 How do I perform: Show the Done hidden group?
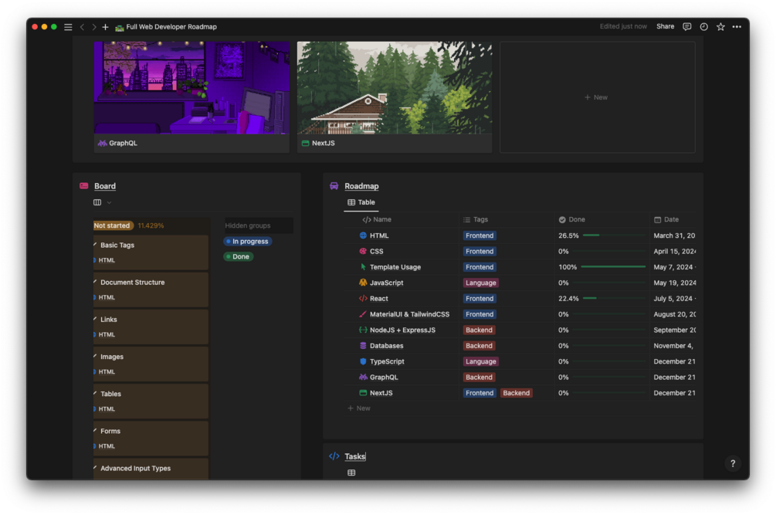tap(238, 257)
